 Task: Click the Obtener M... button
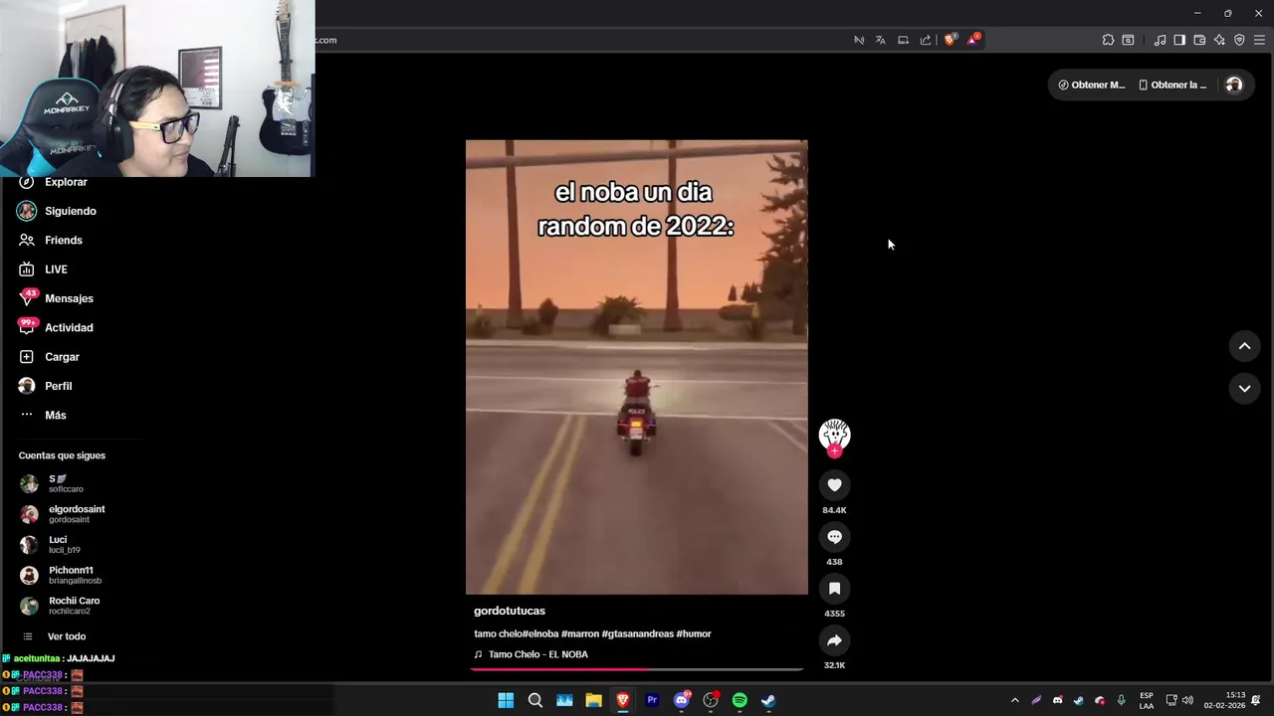pos(1092,85)
